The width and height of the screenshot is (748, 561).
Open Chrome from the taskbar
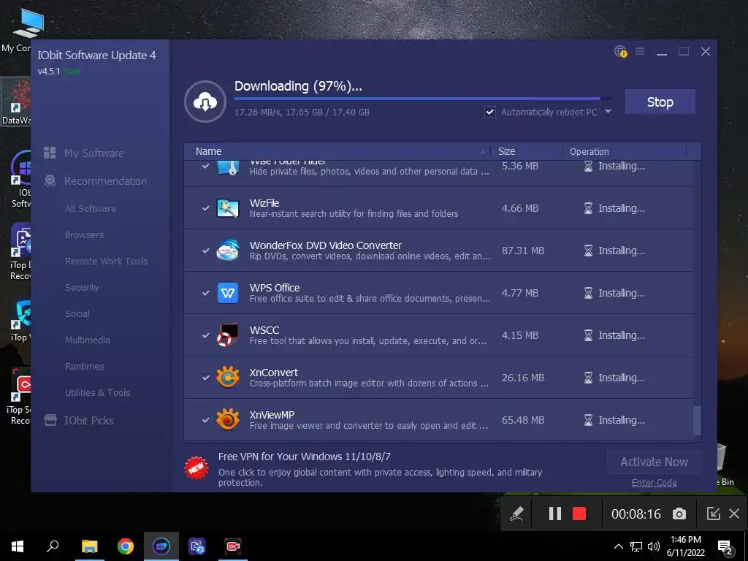pyautogui.click(x=126, y=546)
